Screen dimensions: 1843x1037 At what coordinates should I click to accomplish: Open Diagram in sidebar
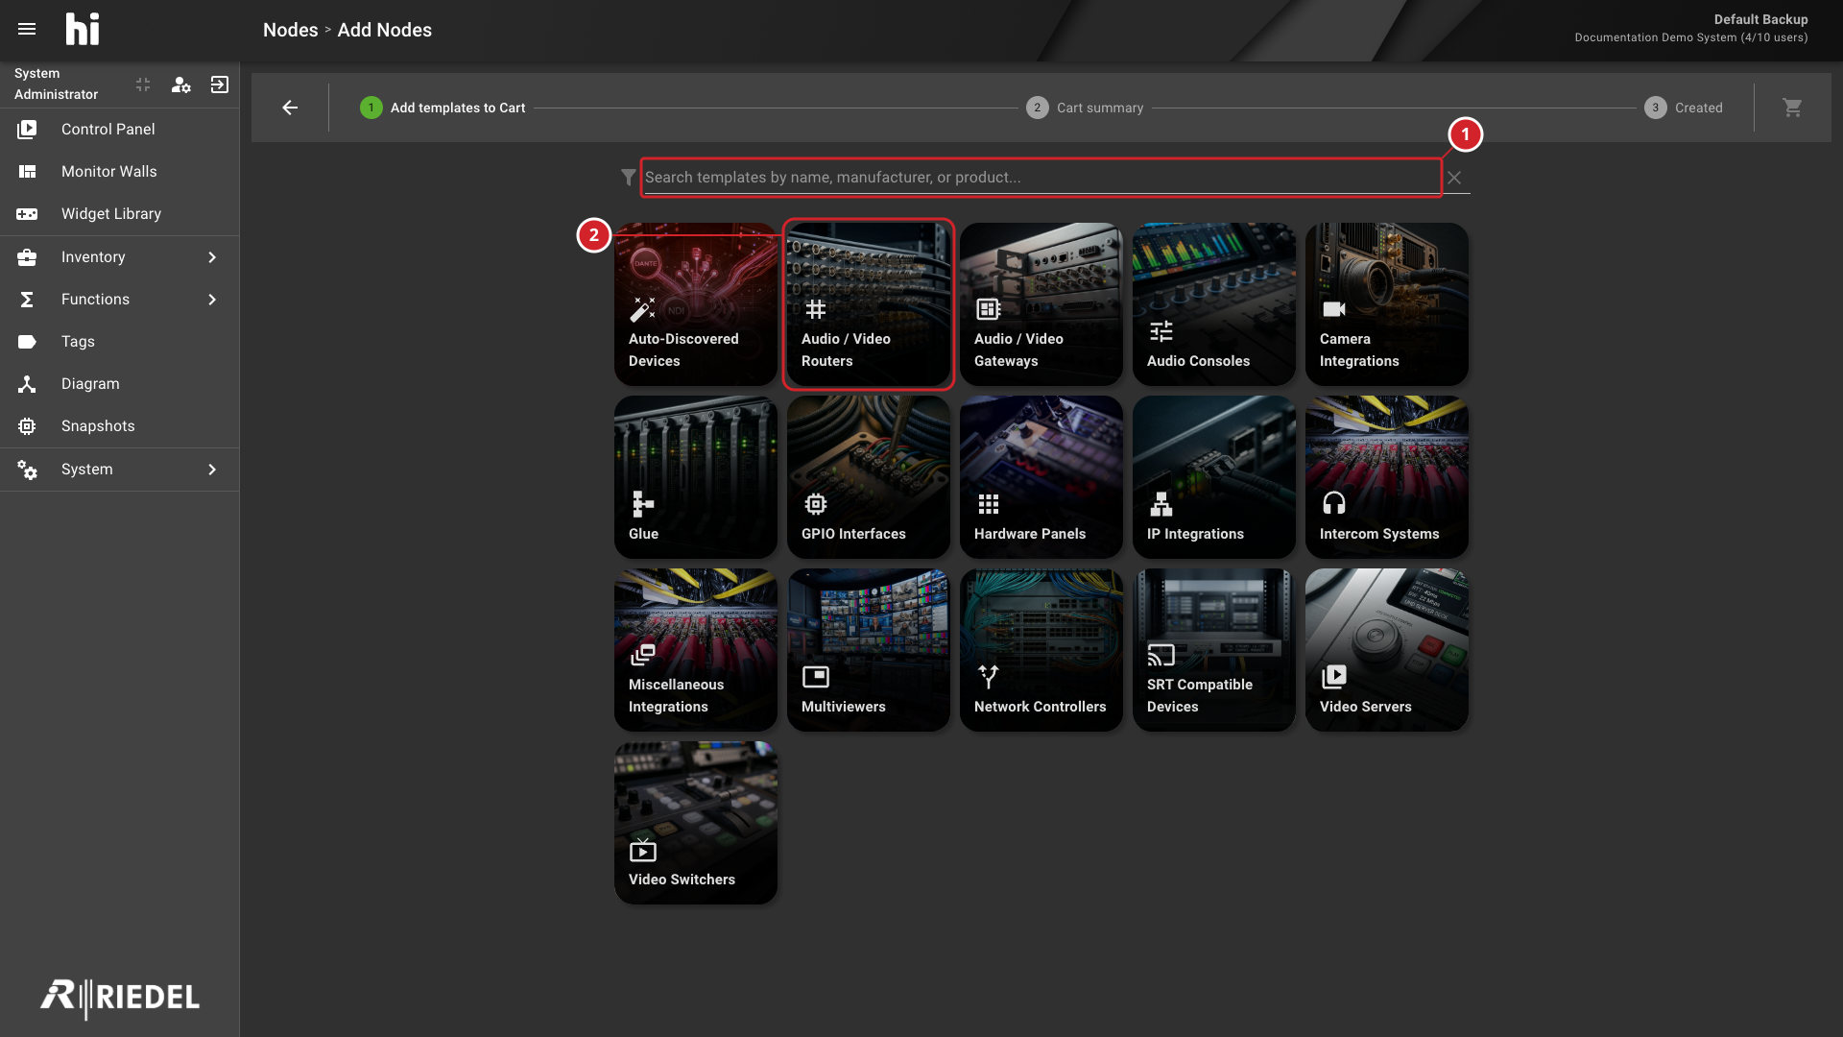click(x=119, y=384)
